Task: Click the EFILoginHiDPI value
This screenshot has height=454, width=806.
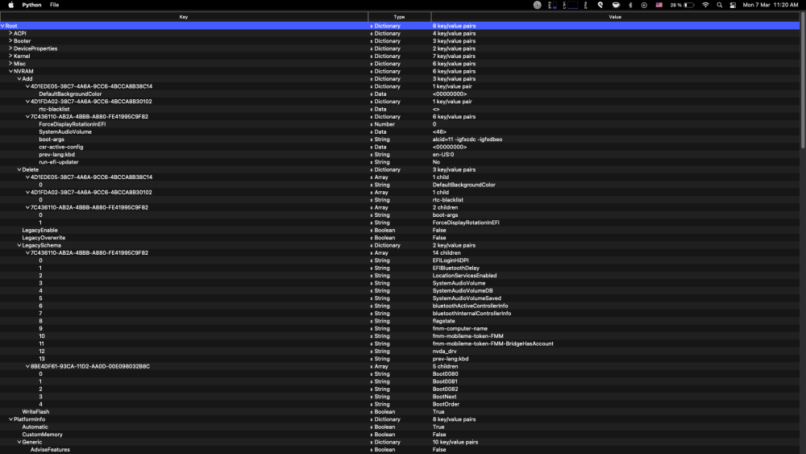Action: (451, 260)
